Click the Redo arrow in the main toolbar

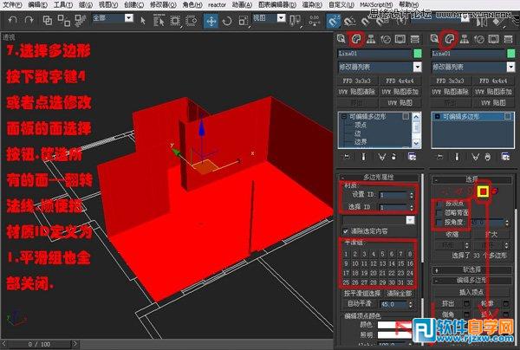click(29, 21)
